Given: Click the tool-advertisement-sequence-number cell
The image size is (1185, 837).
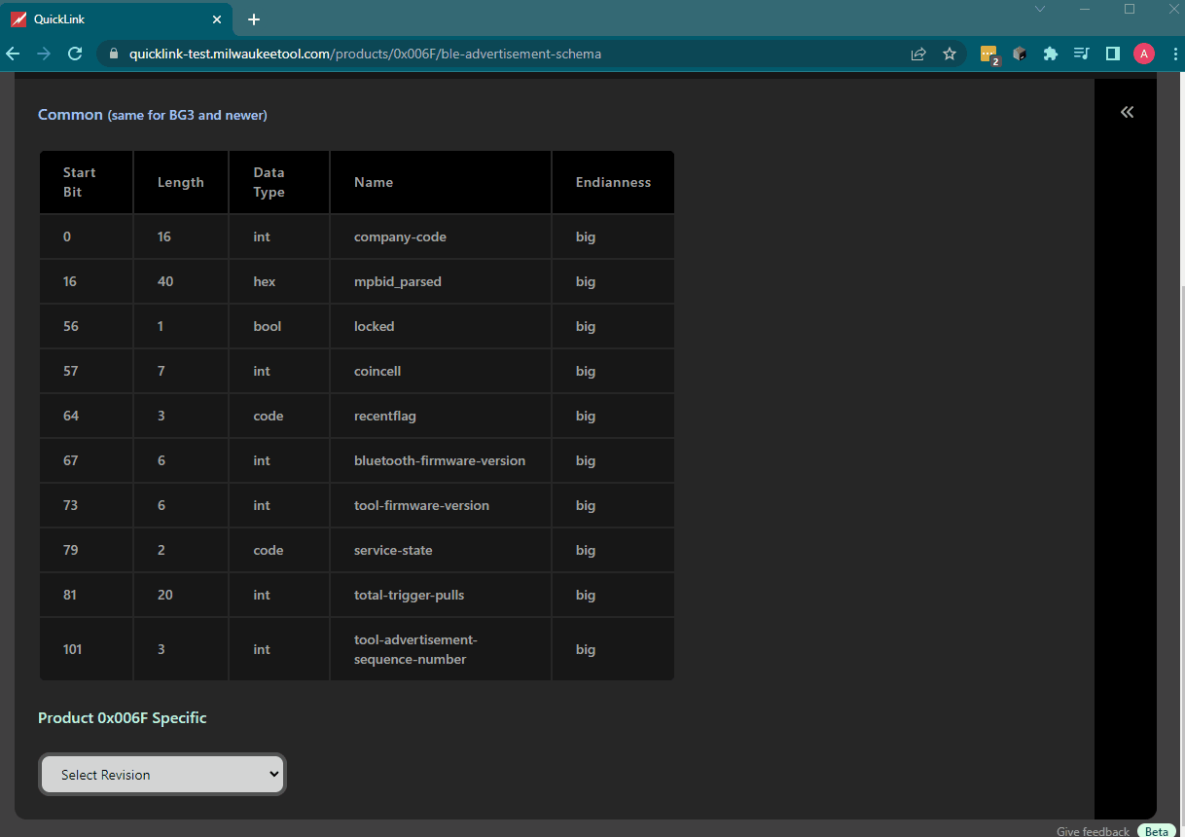Looking at the screenshot, I should [441, 649].
